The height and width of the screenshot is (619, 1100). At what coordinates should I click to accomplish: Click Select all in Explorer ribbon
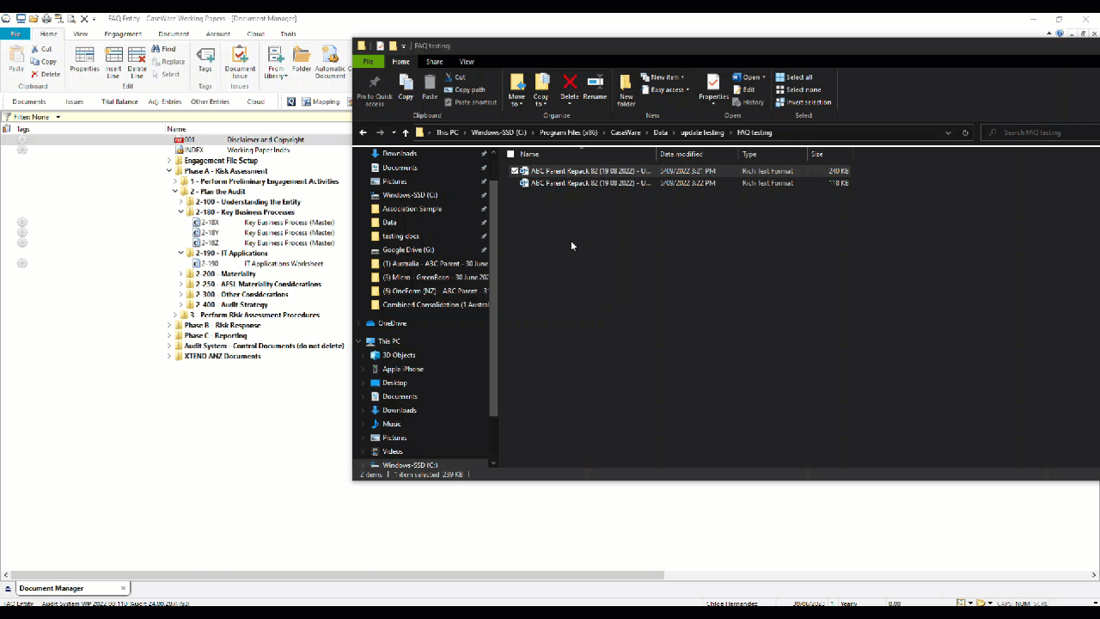point(793,77)
